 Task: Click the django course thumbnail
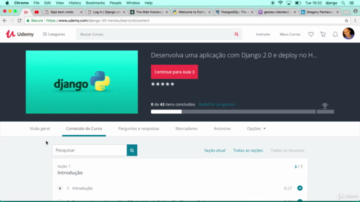coord(82,82)
